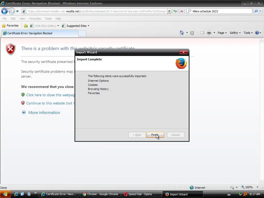Expand the address bar history dropdown
Viewport: 264px width, 198px height.
pyautogui.click(x=169, y=11)
